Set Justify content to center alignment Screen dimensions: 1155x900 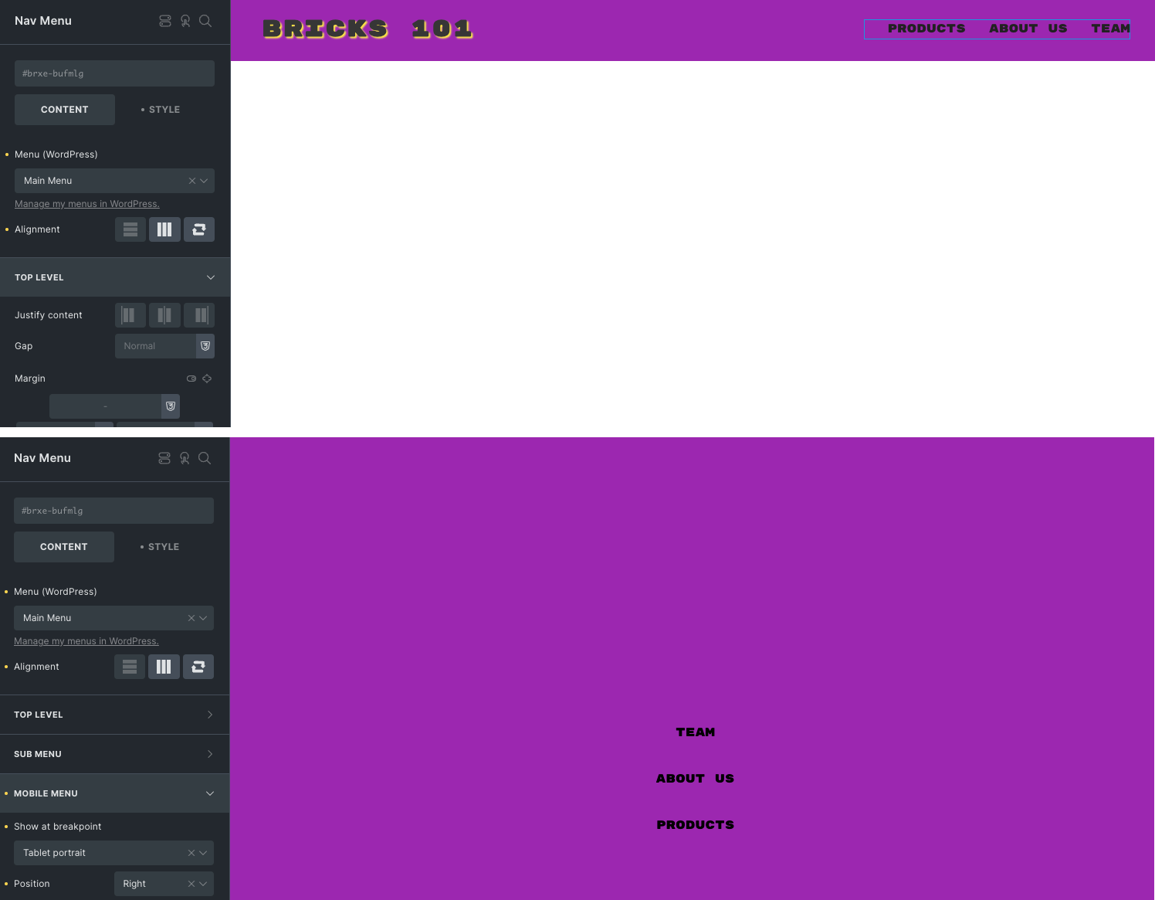pos(164,315)
